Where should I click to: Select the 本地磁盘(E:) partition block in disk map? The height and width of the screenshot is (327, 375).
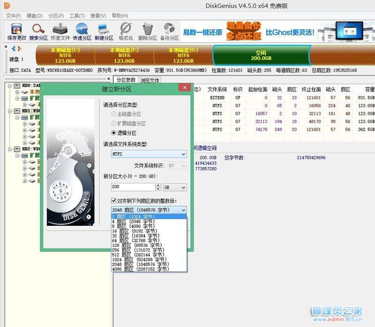tap(65, 55)
